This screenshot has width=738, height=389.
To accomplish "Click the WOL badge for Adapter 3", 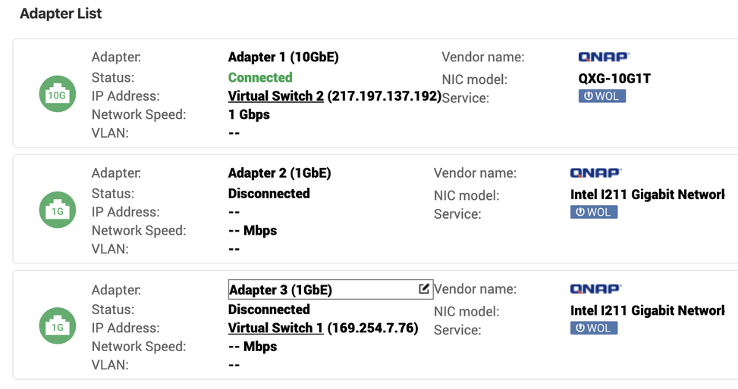I will point(594,328).
